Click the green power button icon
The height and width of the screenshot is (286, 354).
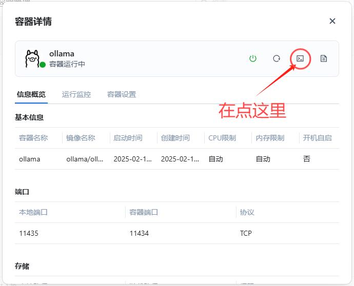(253, 58)
